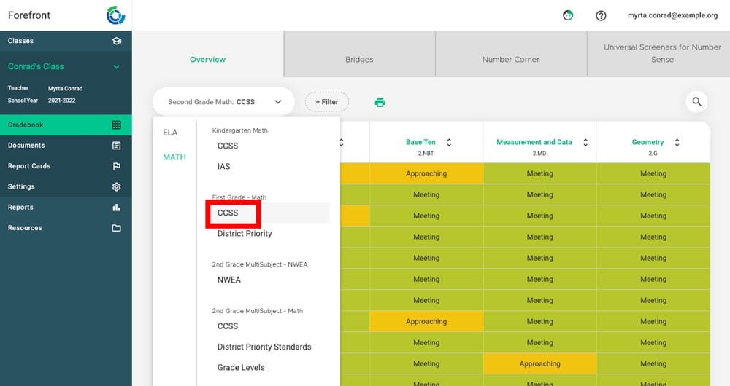This screenshot has height=386, width=730.
Task: Click Teacher name Myrta Conrad
Action: pos(65,88)
